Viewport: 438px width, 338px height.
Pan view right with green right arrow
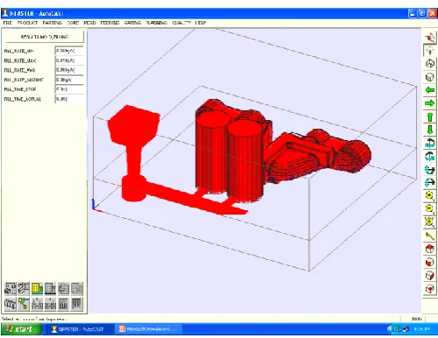coord(430,103)
